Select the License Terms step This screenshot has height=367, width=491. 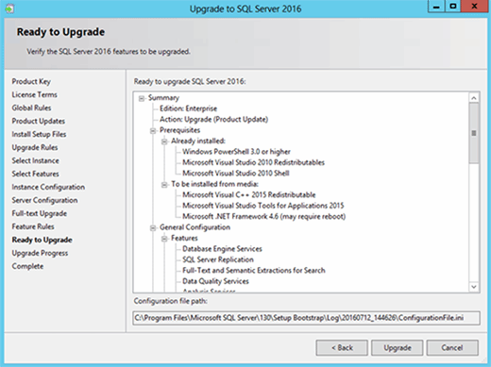point(35,94)
